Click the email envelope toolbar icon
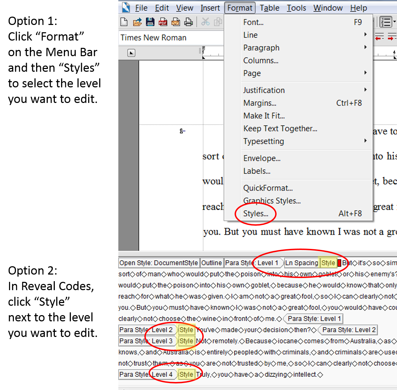The image size is (397, 390). pos(176,22)
